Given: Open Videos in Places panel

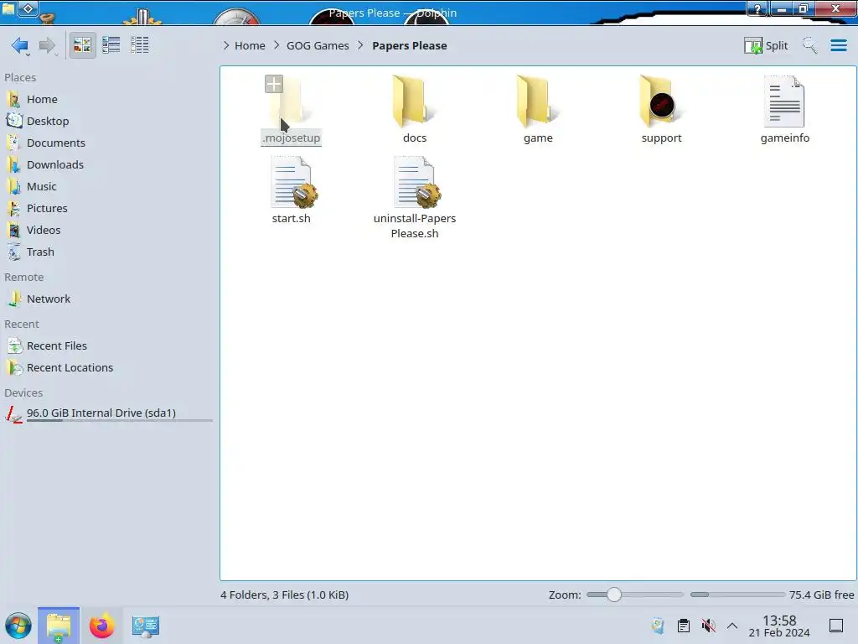Looking at the screenshot, I should (44, 231).
